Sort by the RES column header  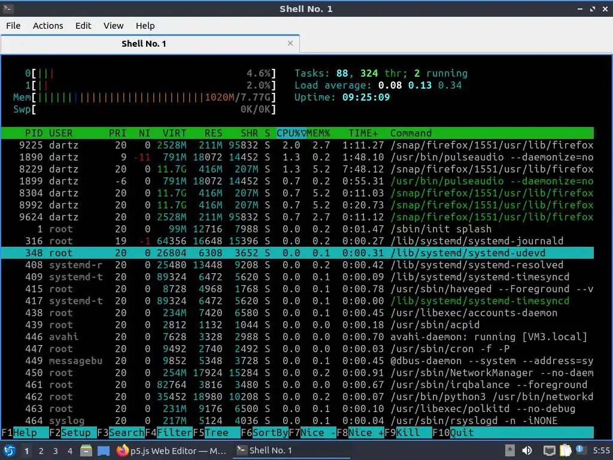[213, 133]
